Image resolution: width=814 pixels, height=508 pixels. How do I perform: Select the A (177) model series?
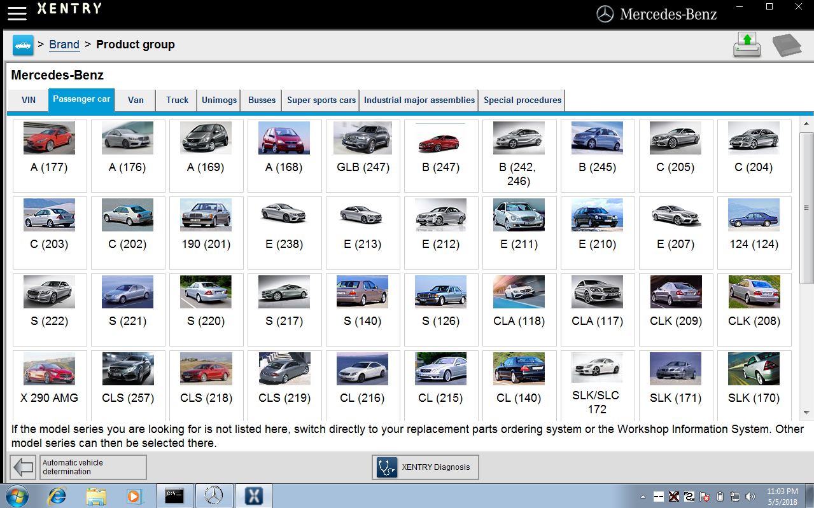click(50, 156)
